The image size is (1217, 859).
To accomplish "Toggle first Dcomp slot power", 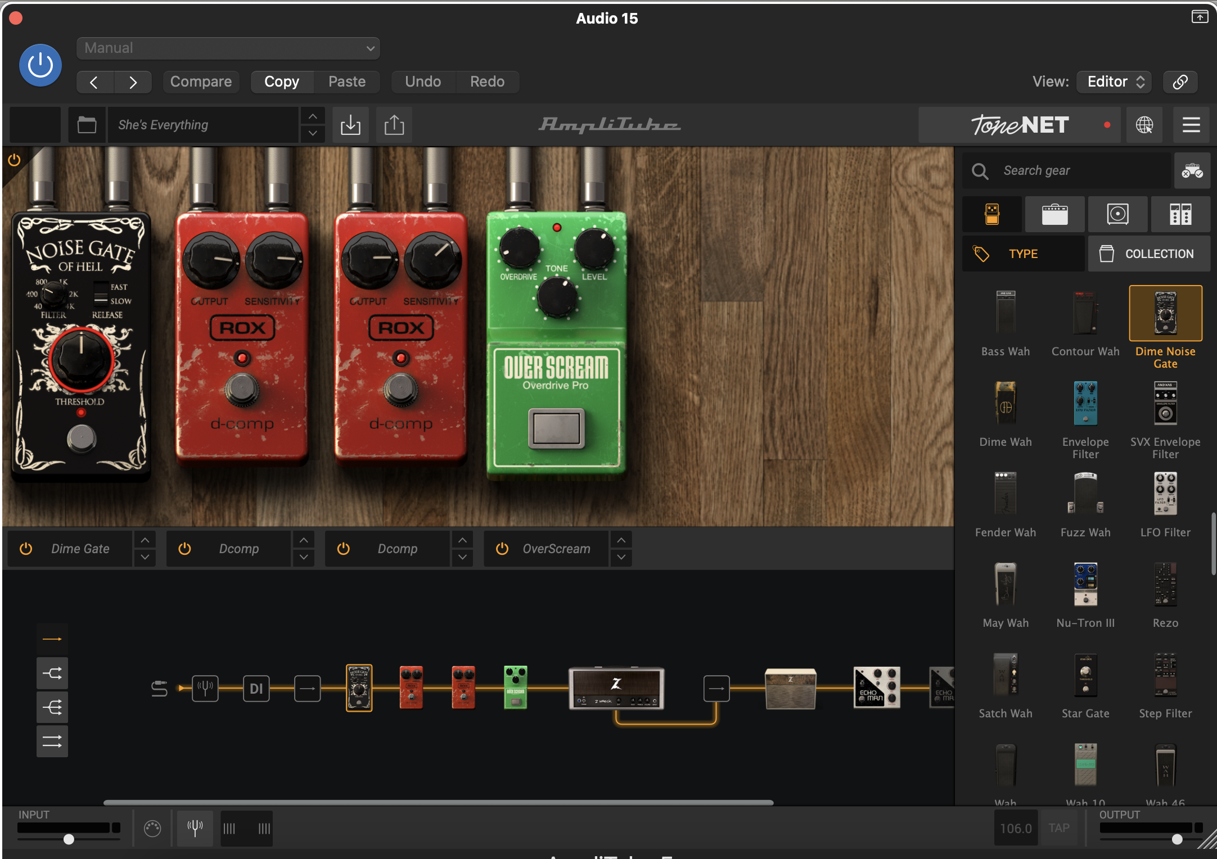I will [x=184, y=549].
